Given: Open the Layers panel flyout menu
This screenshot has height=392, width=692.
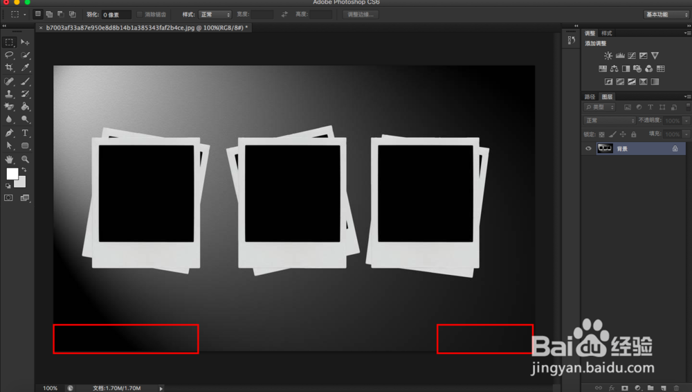Looking at the screenshot, I should click(687, 97).
